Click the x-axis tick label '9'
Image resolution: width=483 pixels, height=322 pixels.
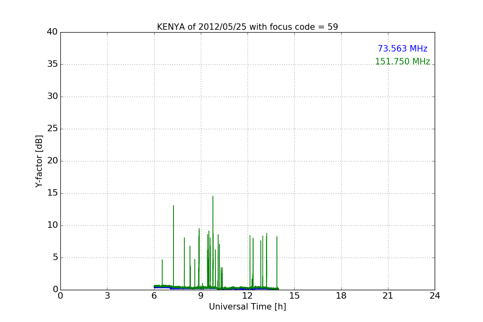point(201,296)
